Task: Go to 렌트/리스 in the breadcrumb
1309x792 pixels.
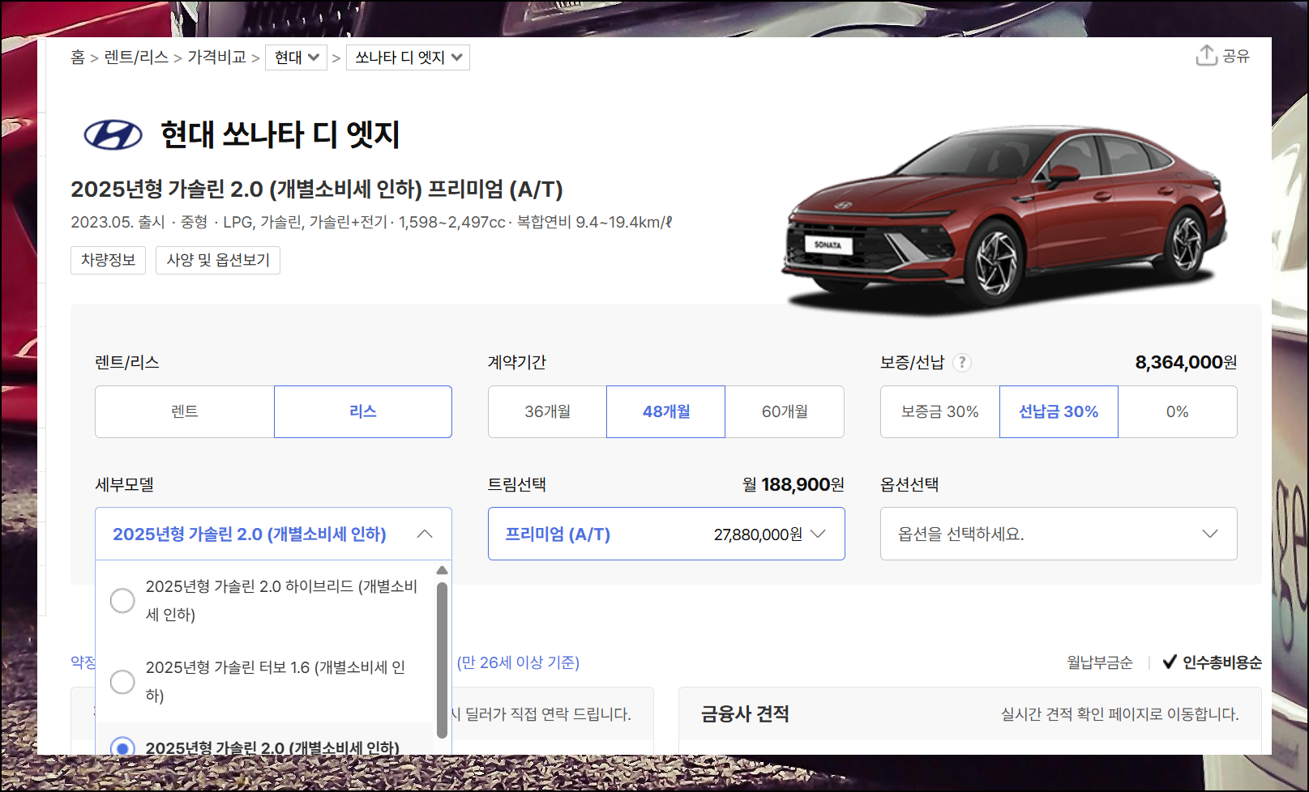Action: (136, 57)
